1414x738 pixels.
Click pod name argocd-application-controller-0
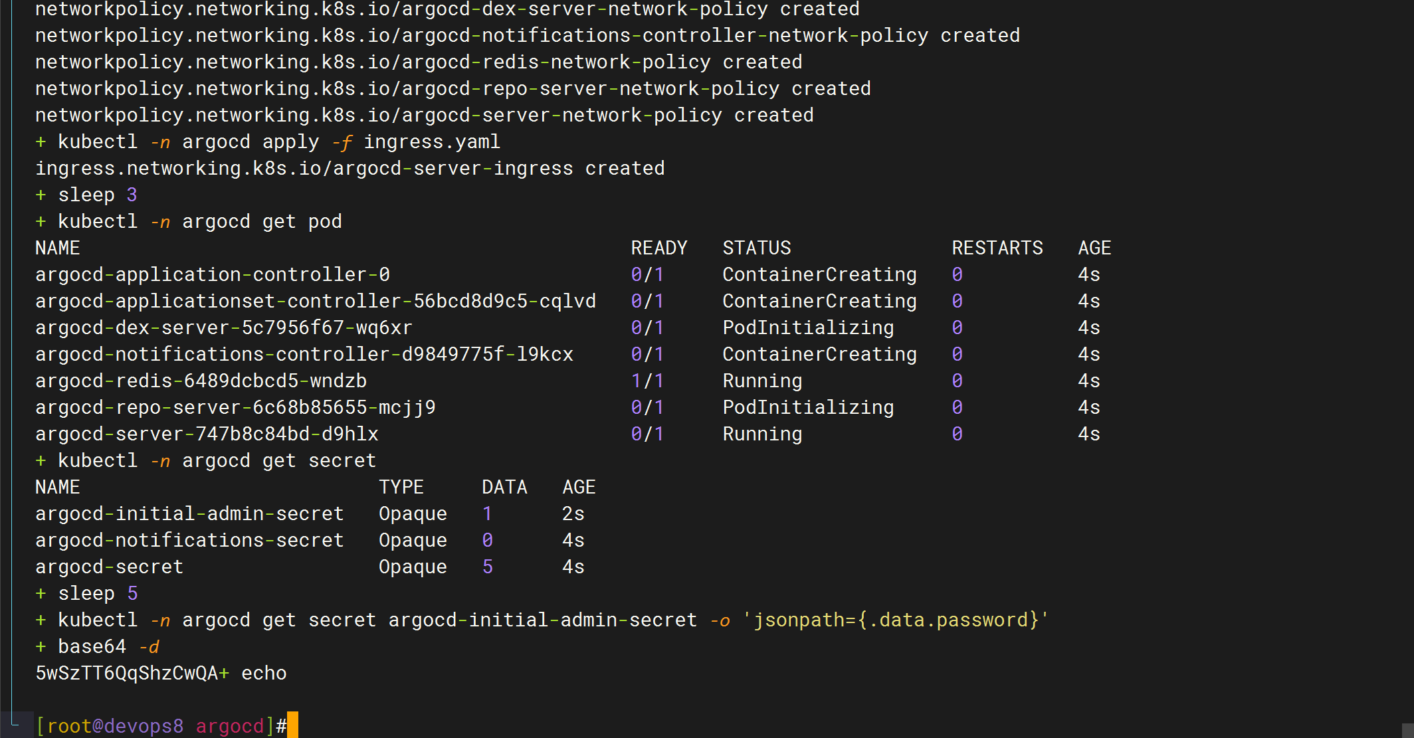pyautogui.click(x=213, y=274)
